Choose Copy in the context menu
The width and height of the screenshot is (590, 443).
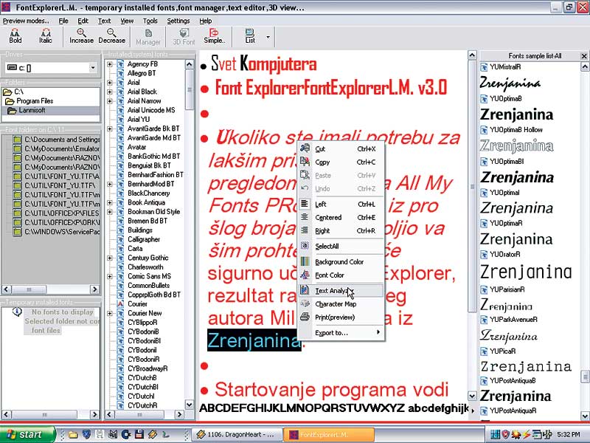point(341,162)
